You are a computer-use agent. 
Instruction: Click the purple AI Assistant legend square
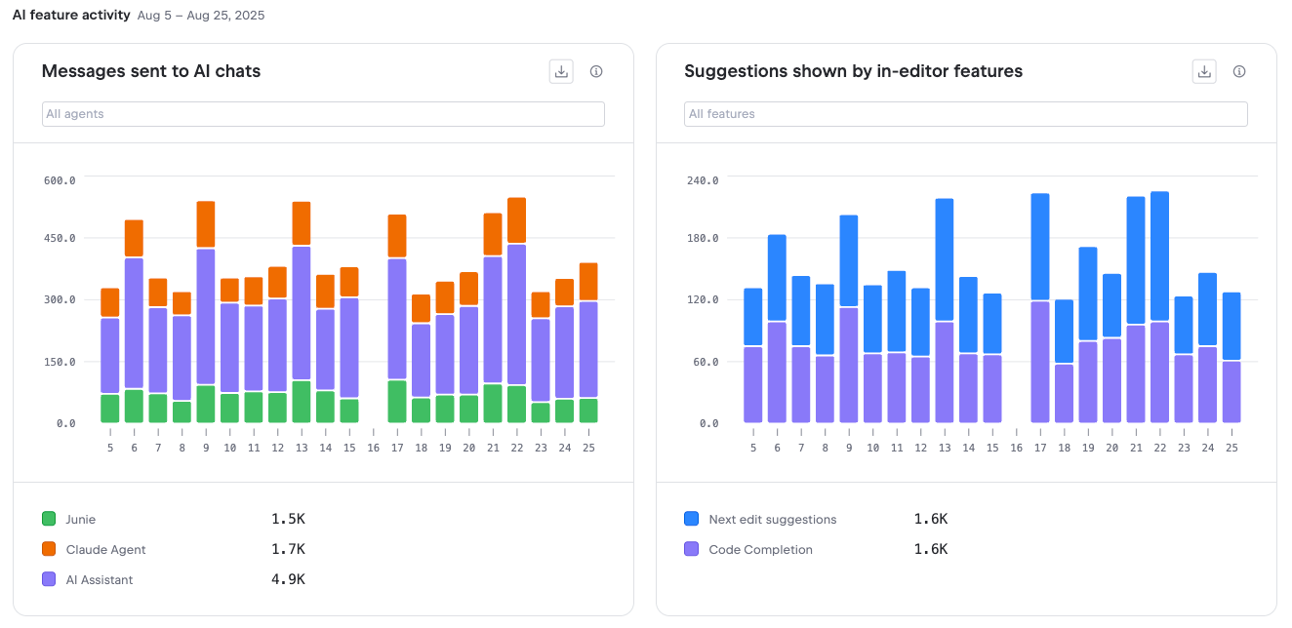tap(49, 579)
